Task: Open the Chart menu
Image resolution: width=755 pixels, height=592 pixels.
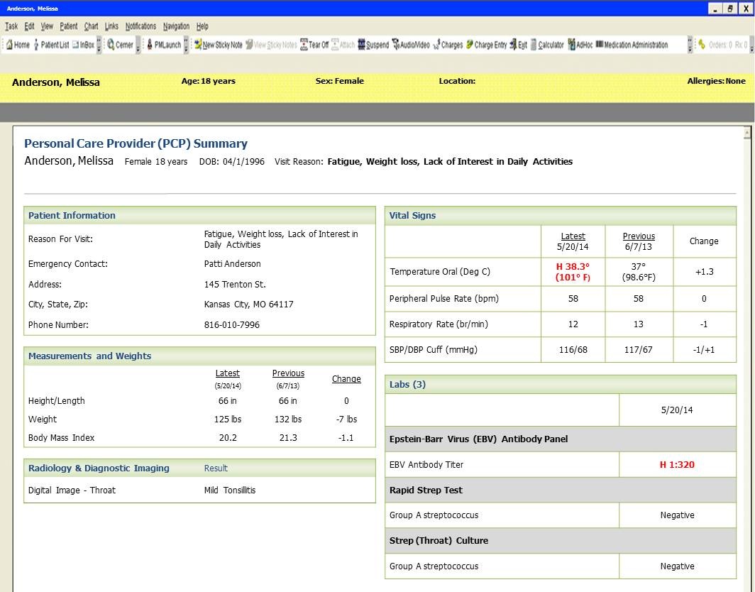Action: [x=91, y=26]
